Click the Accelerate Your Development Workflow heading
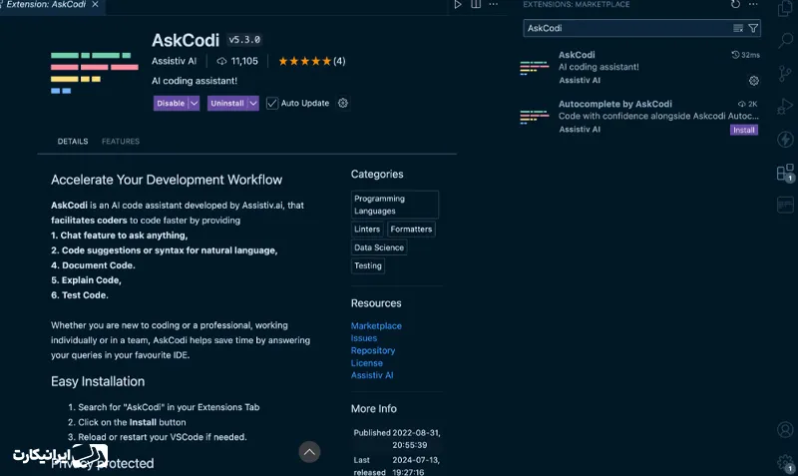The width and height of the screenshot is (798, 476). (167, 180)
